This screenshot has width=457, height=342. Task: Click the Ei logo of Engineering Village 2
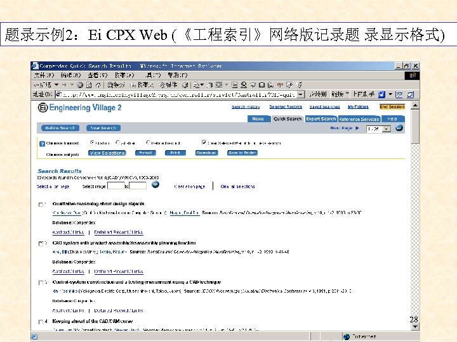click(x=43, y=108)
